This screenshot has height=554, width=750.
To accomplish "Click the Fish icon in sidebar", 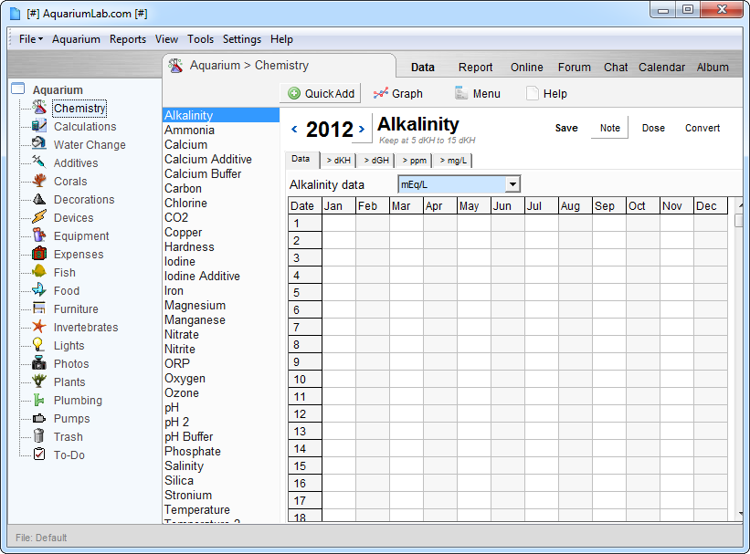I will pyautogui.click(x=39, y=272).
